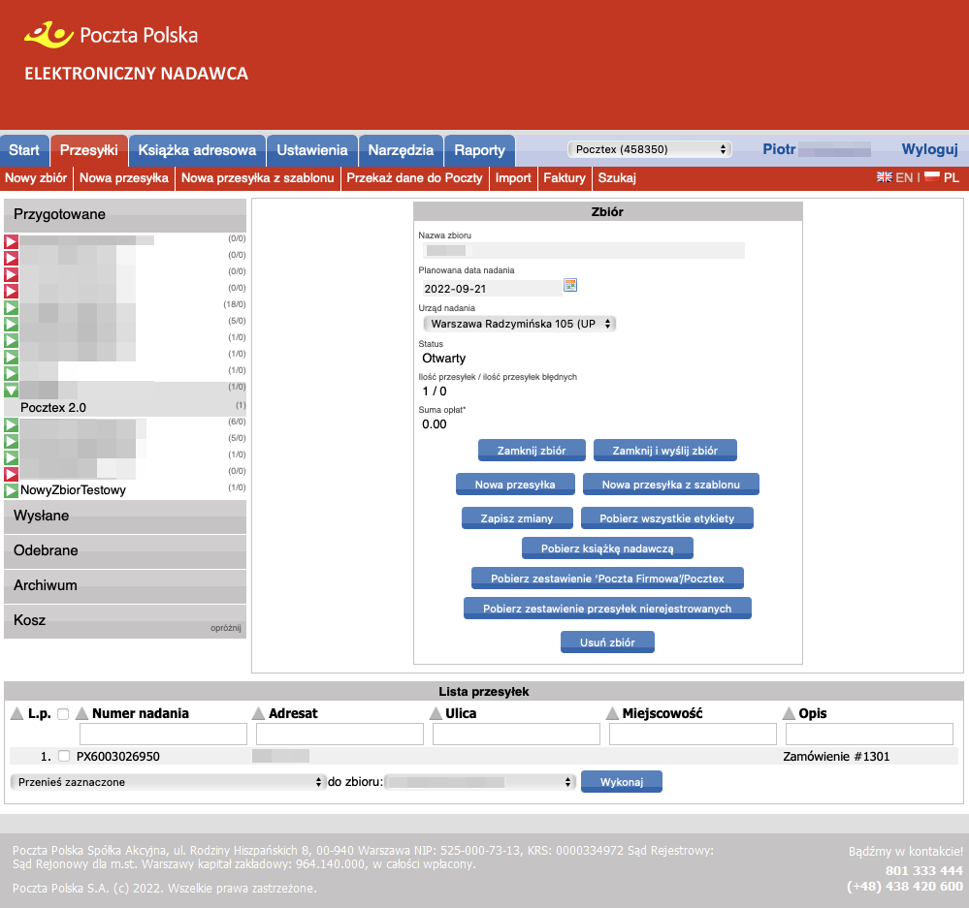The image size is (969, 908).
Task: Collapse the expanded set via its down-pointing green arrow
Action: [11, 391]
